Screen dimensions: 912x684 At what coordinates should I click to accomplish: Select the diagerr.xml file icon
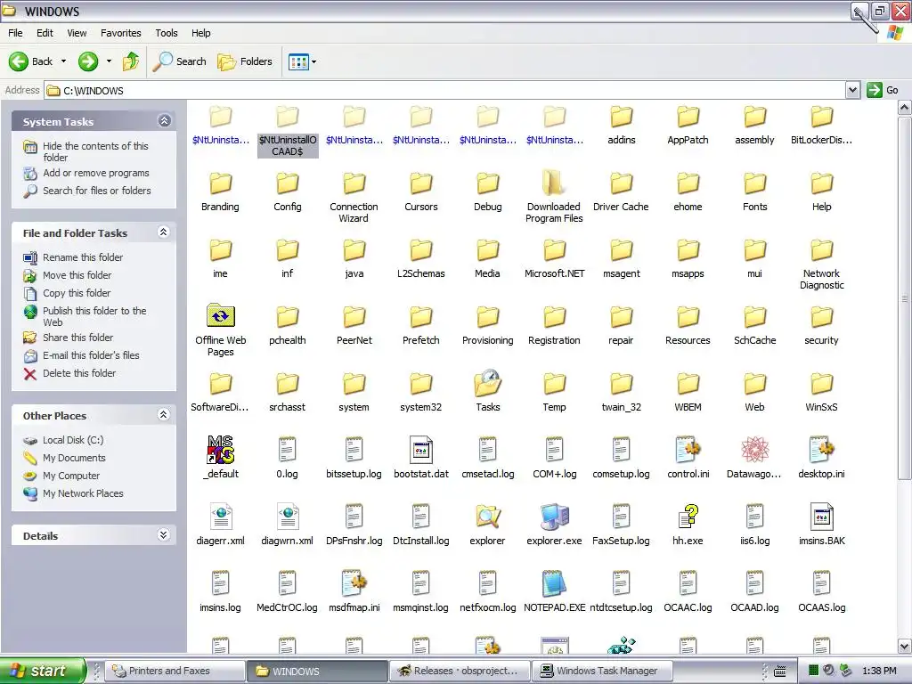click(x=221, y=517)
